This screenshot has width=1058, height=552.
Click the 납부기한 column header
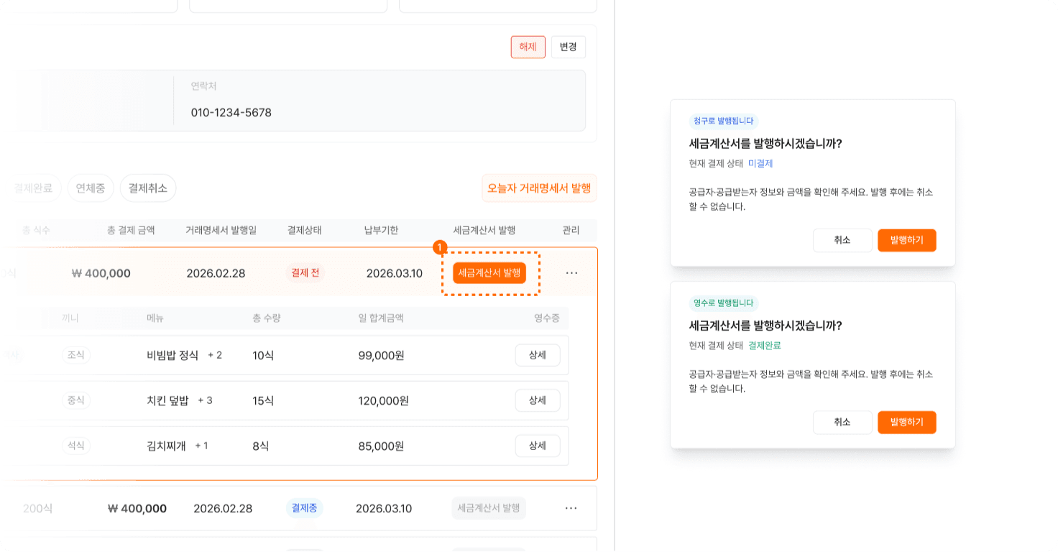pos(382,230)
